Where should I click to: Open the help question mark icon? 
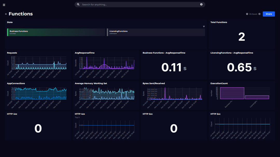click(x=202, y=4)
